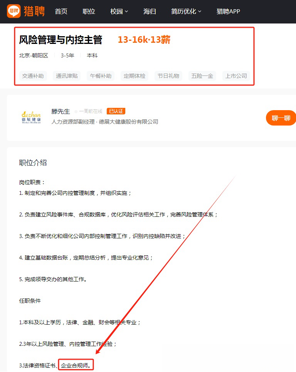
Task: Click line 3 about 识别内控缺陷并改进
Action: click(x=102, y=236)
